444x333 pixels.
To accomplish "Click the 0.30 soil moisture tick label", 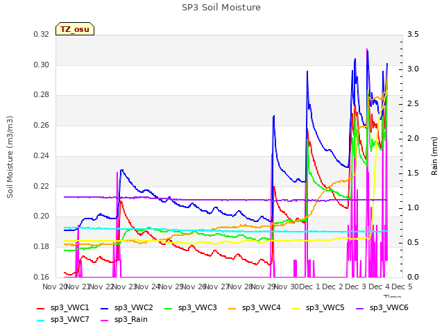I will point(42,65).
